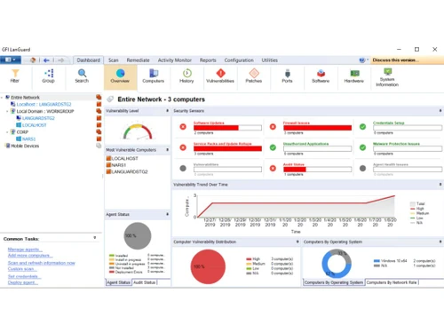The height and width of the screenshot is (333, 444).
Task: Switch to the Activity Monitor tab
Action: pos(175,60)
